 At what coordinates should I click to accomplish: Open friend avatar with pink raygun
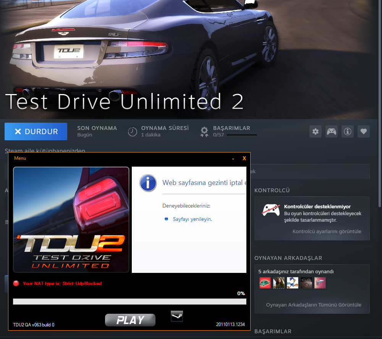(x=320, y=283)
